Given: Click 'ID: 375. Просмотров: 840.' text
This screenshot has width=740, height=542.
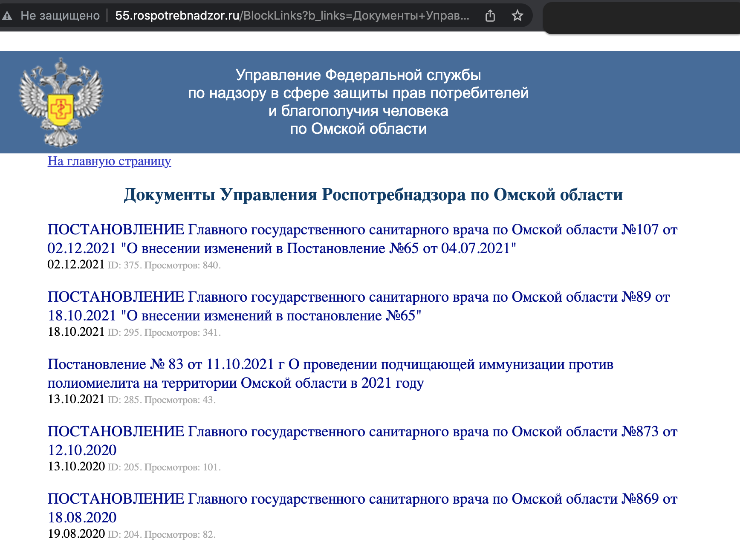Looking at the screenshot, I should coord(164,265).
